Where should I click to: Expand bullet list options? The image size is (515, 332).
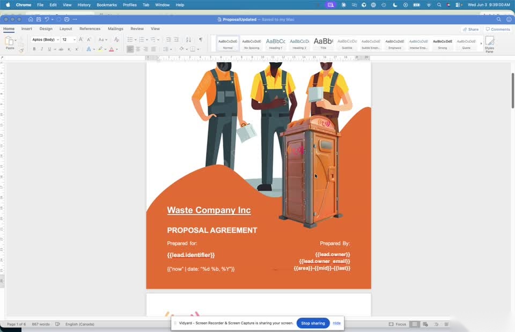click(x=136, y=40)
